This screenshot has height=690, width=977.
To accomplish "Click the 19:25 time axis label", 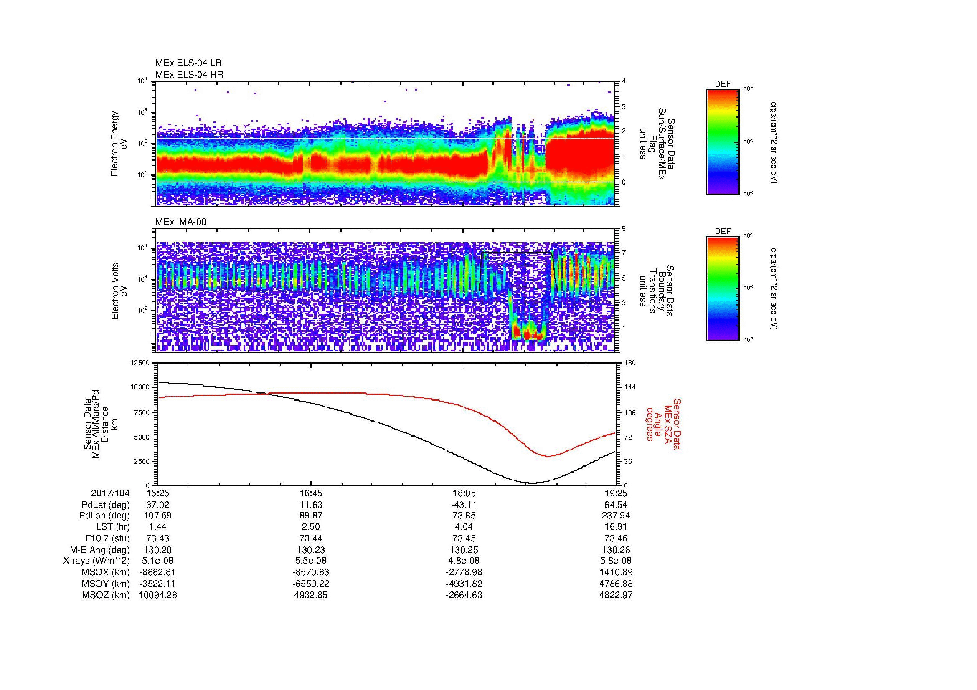I will click(617, 493).
